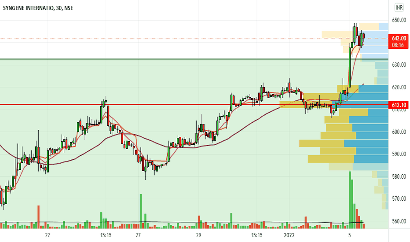Click the 29 date label on time axis
The width and height of the screenshot is (410, 242).
pos(198,235)
